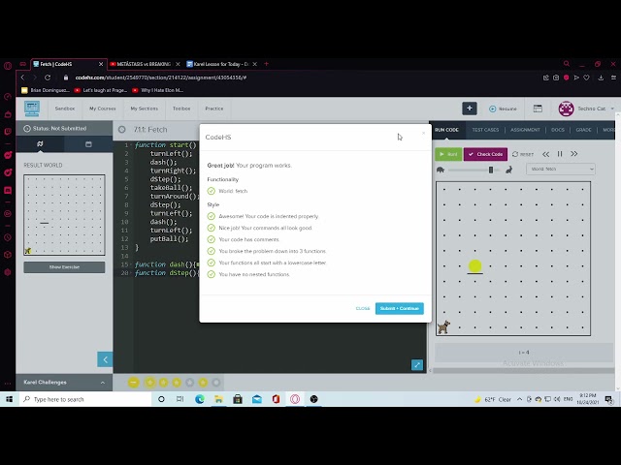Click the Close link in dialog

pyautogui.click(x=362, y=308)
